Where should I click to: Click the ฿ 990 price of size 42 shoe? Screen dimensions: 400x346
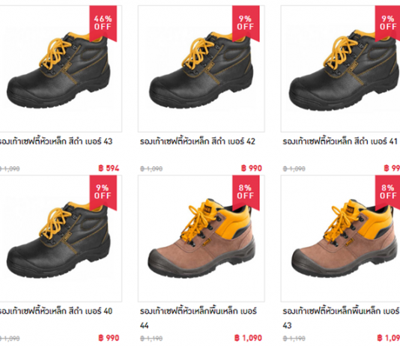252,169
